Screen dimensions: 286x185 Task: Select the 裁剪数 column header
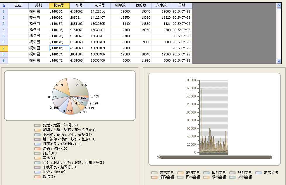pos(141,6)
